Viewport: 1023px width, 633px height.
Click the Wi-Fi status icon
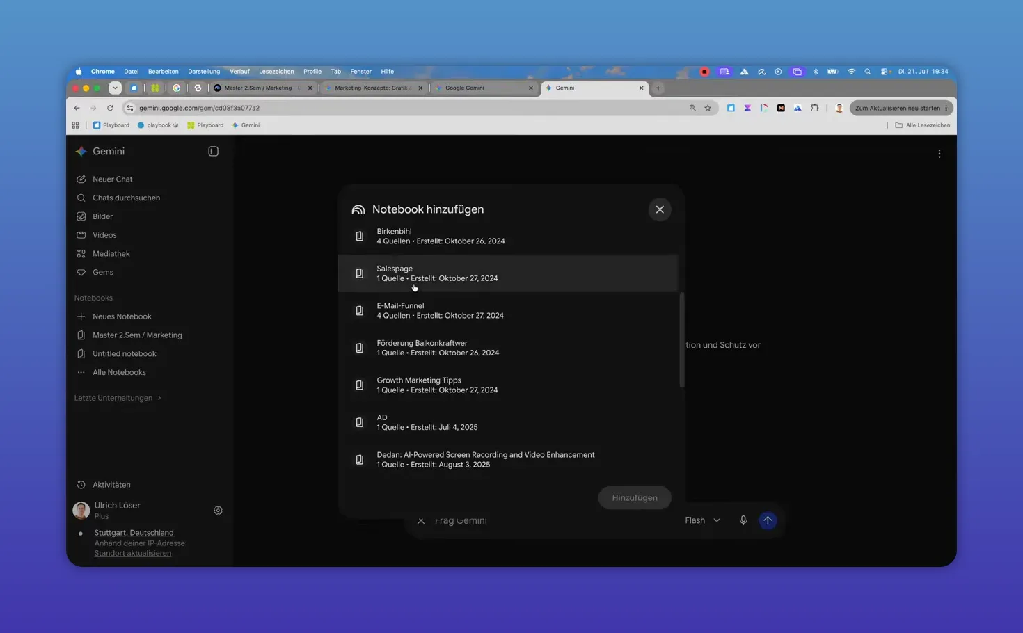[x=851, y=72]
